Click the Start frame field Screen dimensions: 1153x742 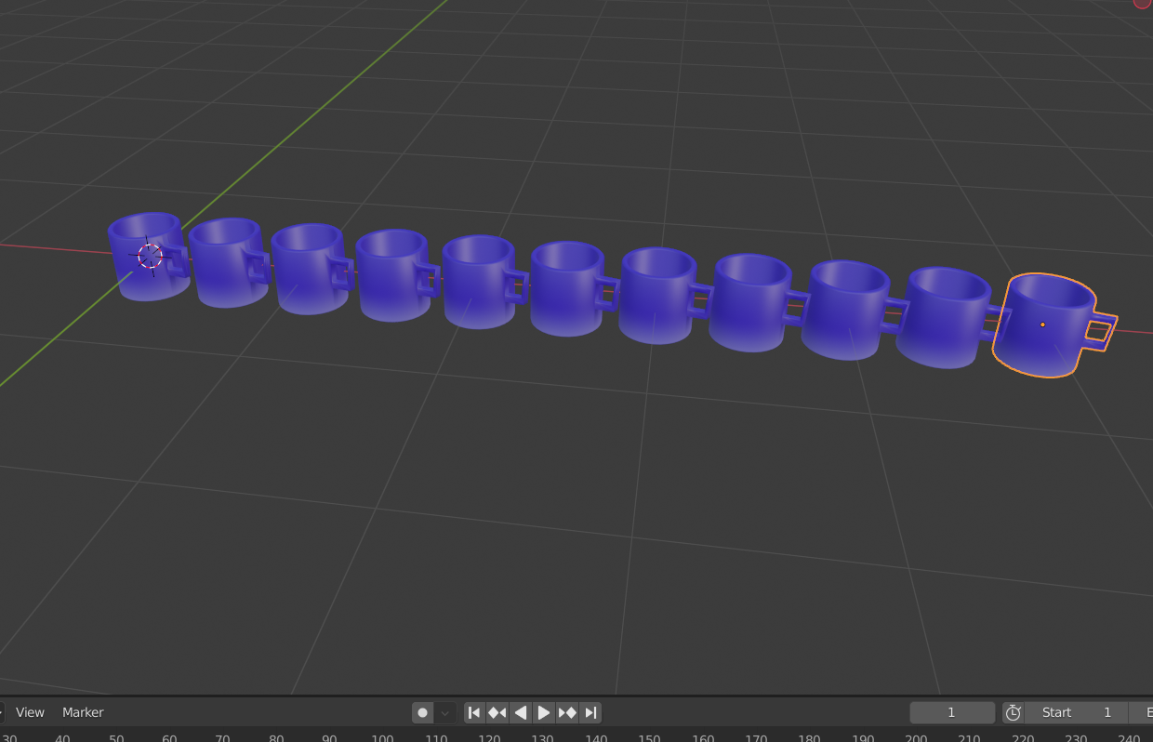coord(1076,712)
